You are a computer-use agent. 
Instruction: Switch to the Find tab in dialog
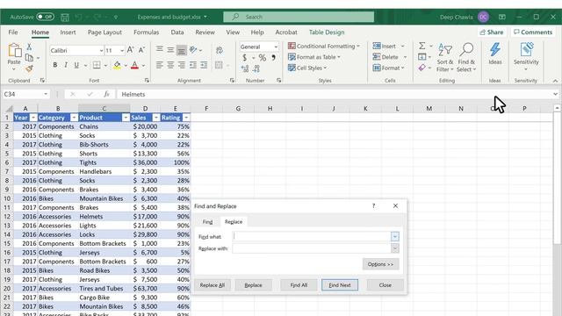click(207, 222)
